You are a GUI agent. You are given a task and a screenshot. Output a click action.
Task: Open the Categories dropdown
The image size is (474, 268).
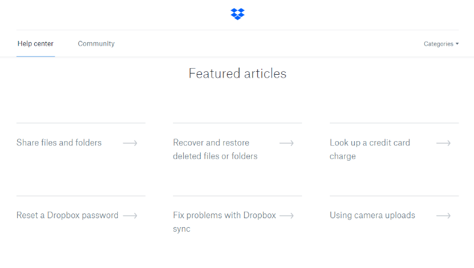(441, 44)
